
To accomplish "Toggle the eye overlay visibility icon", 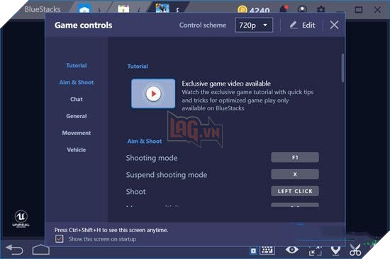I will [292, 250].
